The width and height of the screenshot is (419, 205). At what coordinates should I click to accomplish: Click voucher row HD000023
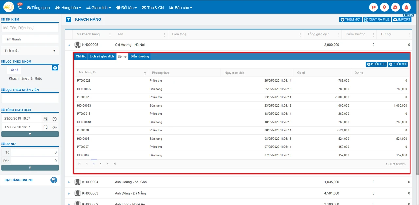point(242,106)
